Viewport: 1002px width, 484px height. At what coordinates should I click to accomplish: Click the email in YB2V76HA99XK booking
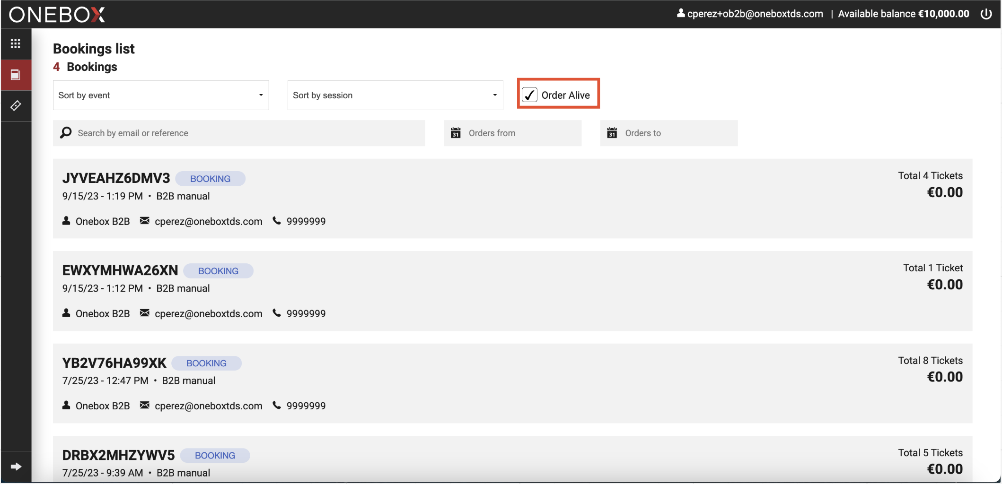click(x=209, y=406)
